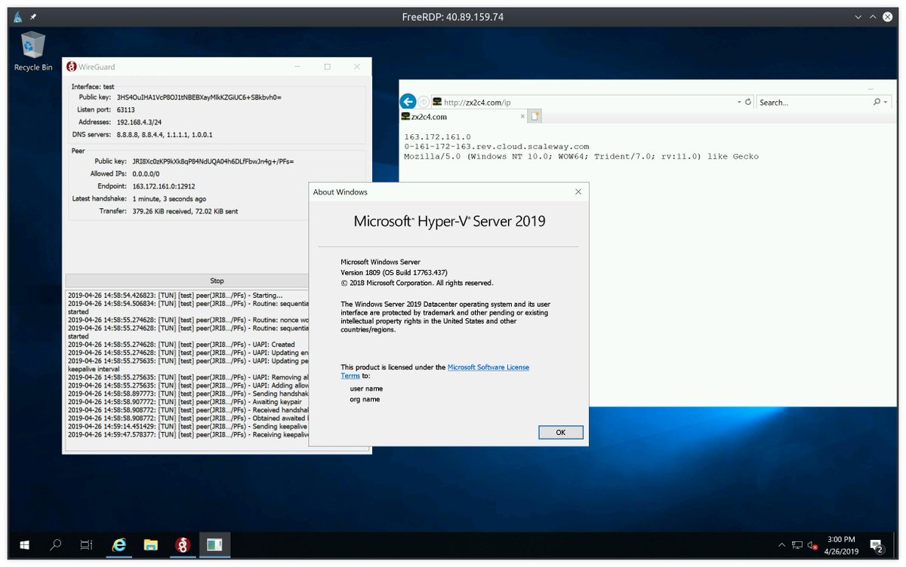
Task: Click the volume icon in system tray
Action: 812,544
